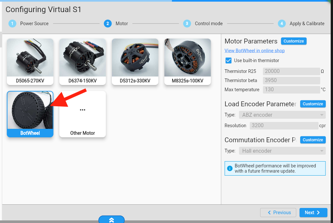333x223 pixels.
Task: Customize the Commutation Encoder settings
Action: pyautogui.click(x=313, y=140)
